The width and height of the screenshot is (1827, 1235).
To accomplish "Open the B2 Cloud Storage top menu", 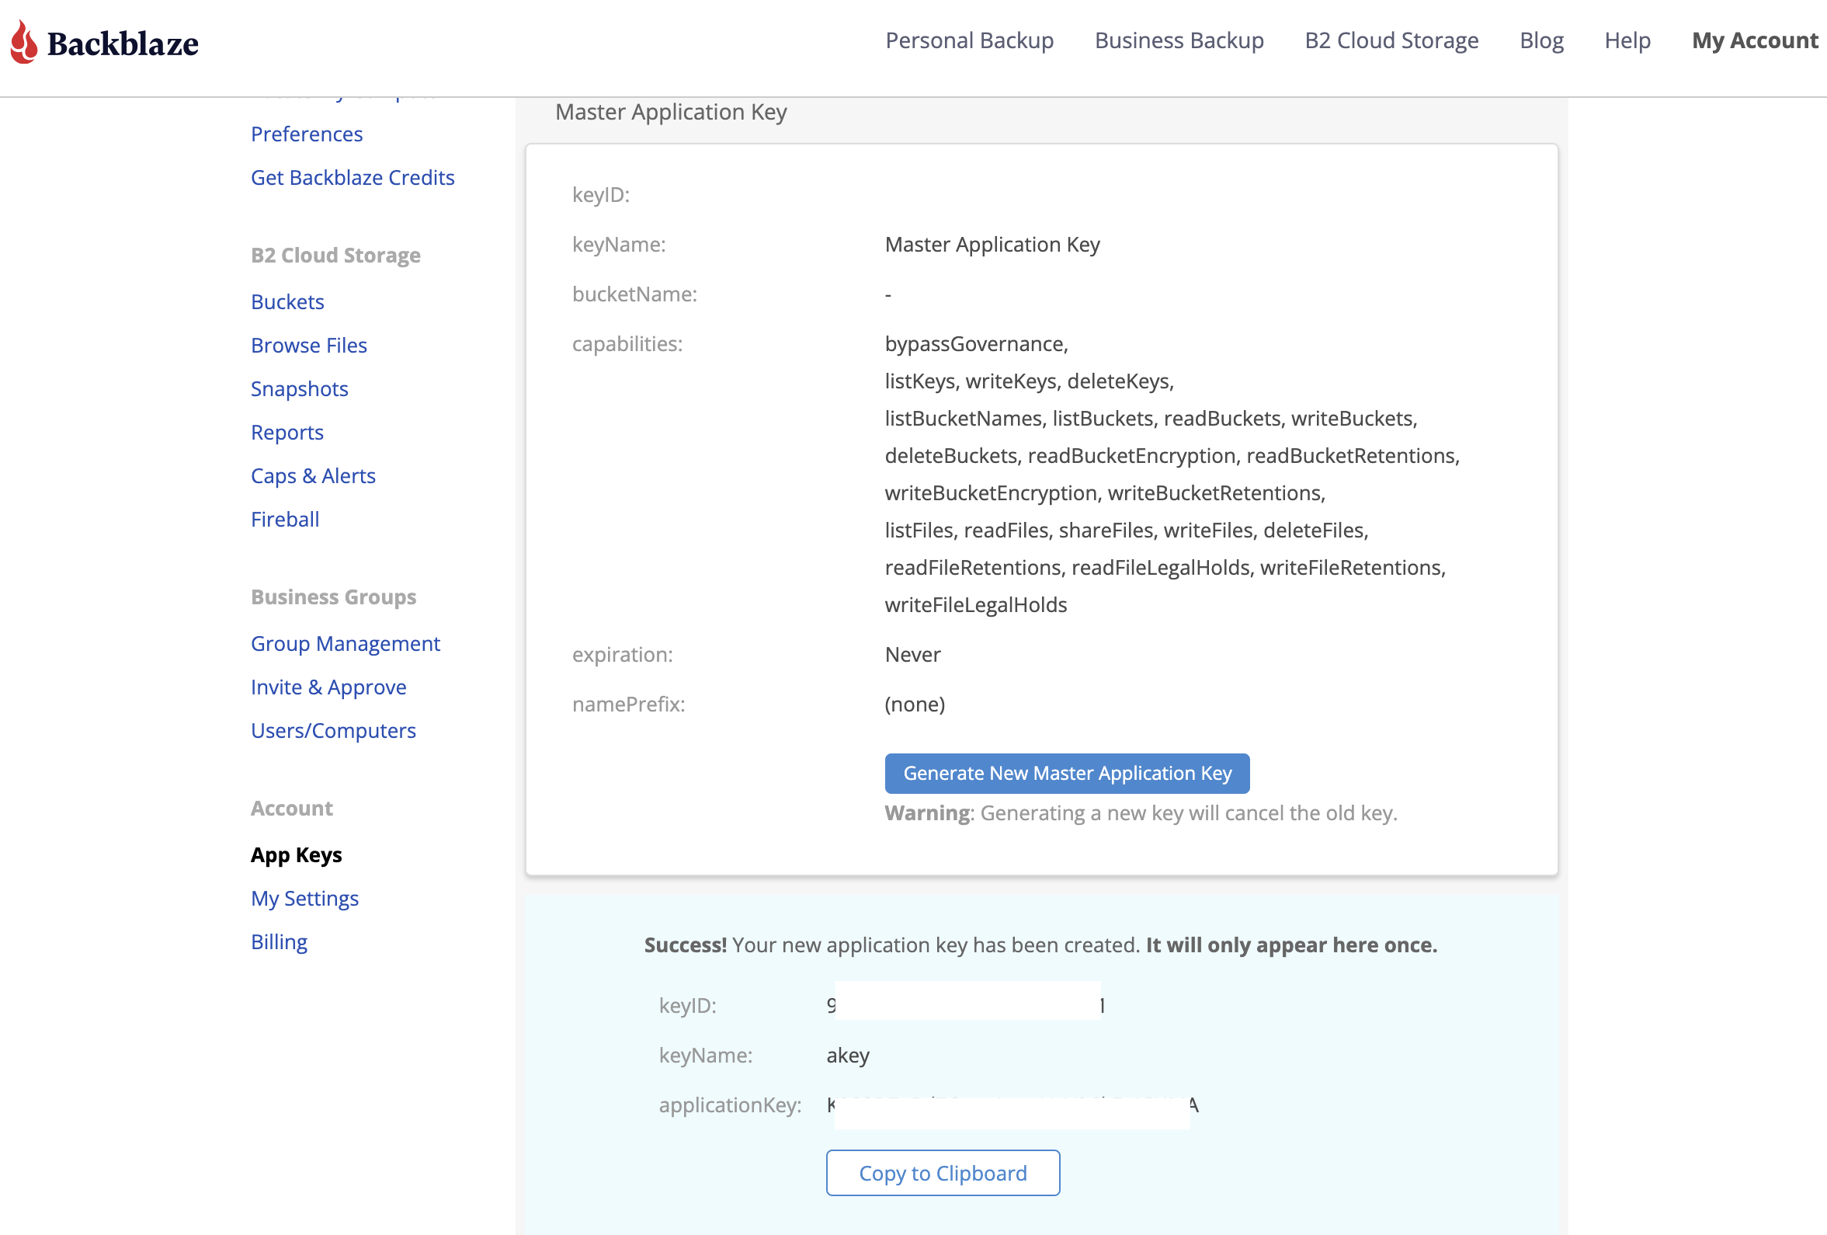I will coord(1391,41).
